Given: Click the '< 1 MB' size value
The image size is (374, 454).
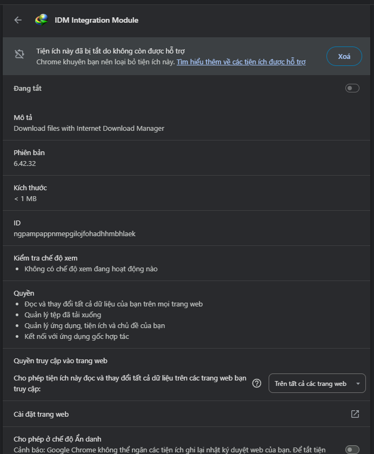Looking at the screenshot, I should [x=25, y=198].
